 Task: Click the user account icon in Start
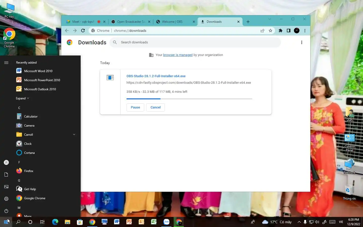pos(6,163)
